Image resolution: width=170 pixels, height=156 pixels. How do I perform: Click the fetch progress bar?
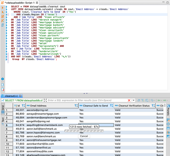click(x=84, y=131)
